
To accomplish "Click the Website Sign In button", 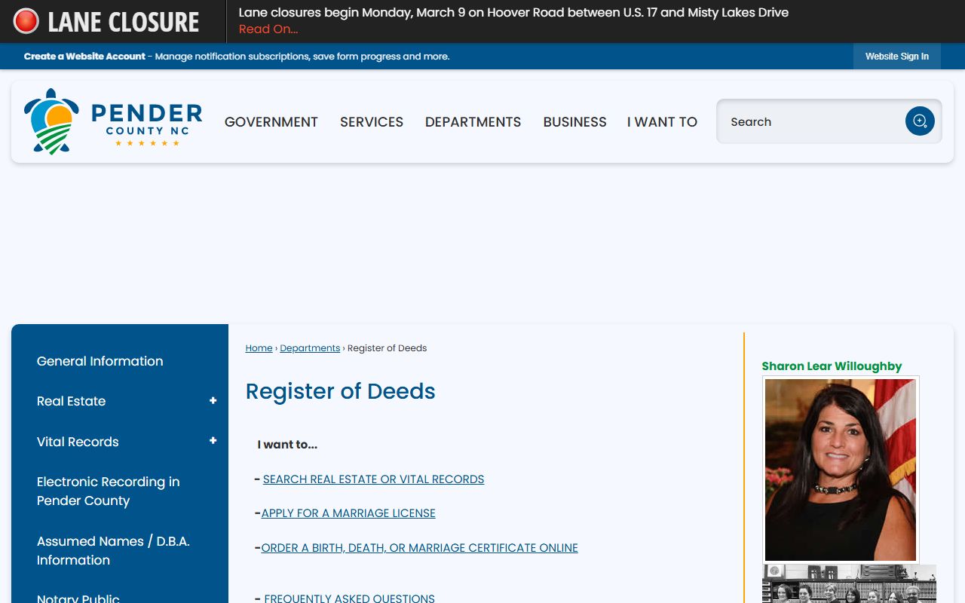I will [897, 57].
